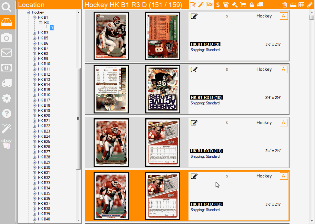This screenshot has width=315, height=224.
Task: Click the A button on card HK B1 R3 D (10)
Action: coord(284,69)
